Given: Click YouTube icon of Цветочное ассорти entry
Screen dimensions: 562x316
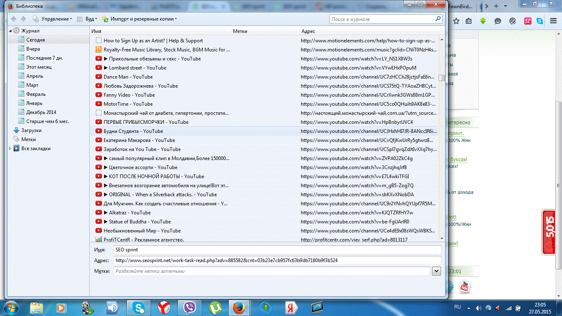Looking at the screenshot, I should click(x=98, y=167).
